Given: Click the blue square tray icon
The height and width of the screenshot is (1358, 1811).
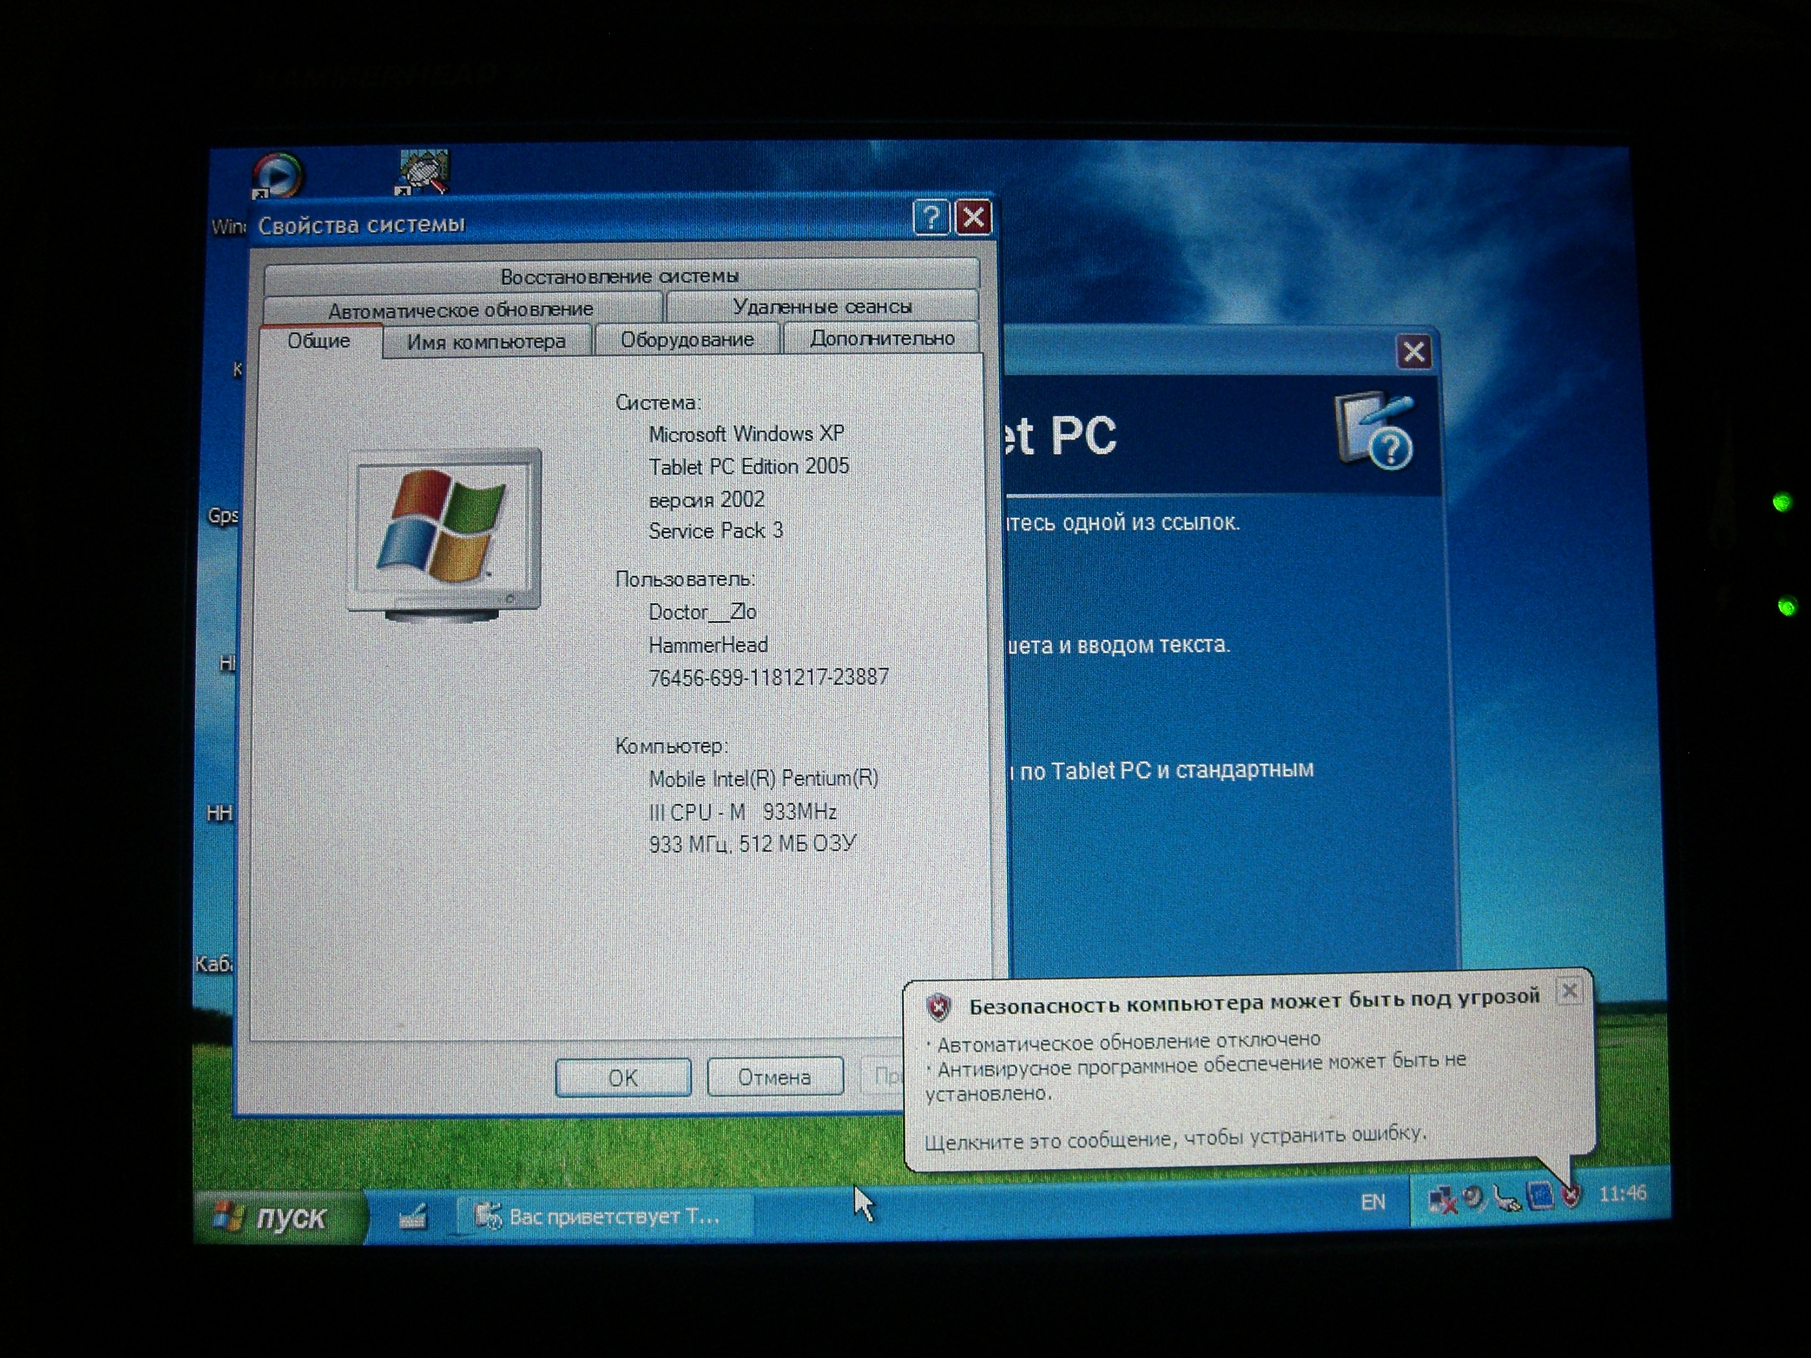Looking at the screenshot, I should [1539, 1196].
